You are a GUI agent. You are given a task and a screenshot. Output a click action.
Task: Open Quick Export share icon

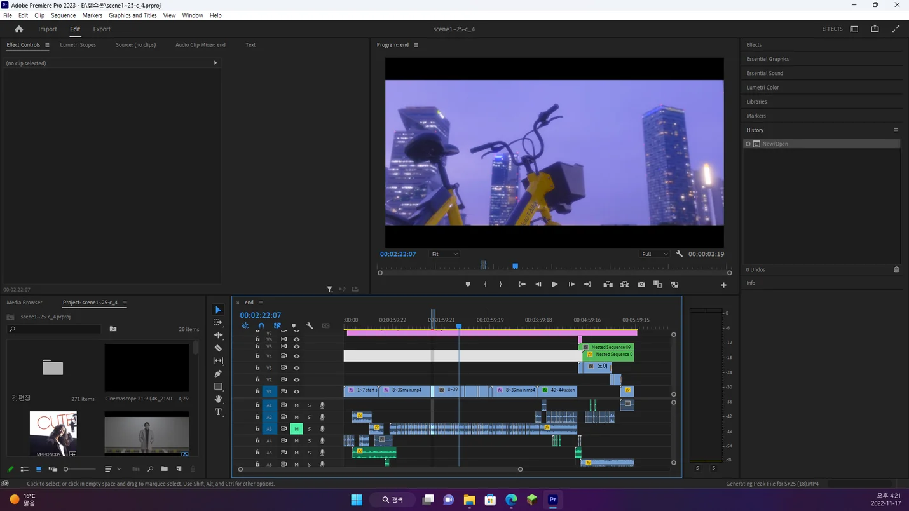click(x=875, y=29)
